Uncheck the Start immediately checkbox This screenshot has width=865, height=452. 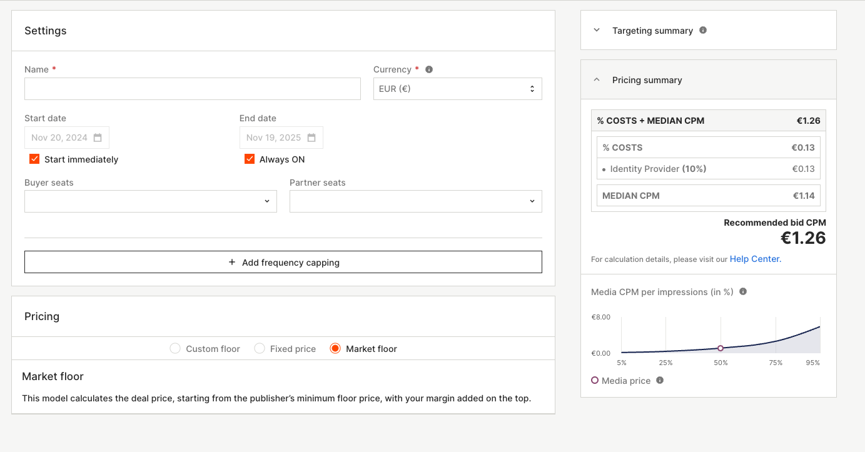coord(34,159)
